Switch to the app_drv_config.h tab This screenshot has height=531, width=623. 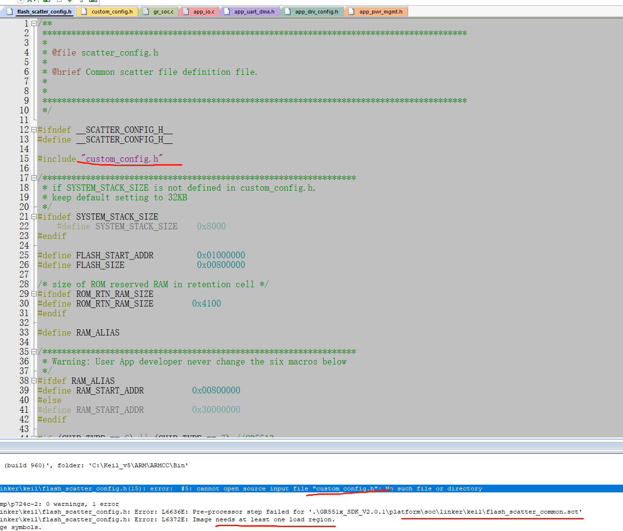tap(312, 12)
